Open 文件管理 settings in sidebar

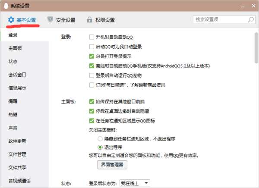(17, 154)
